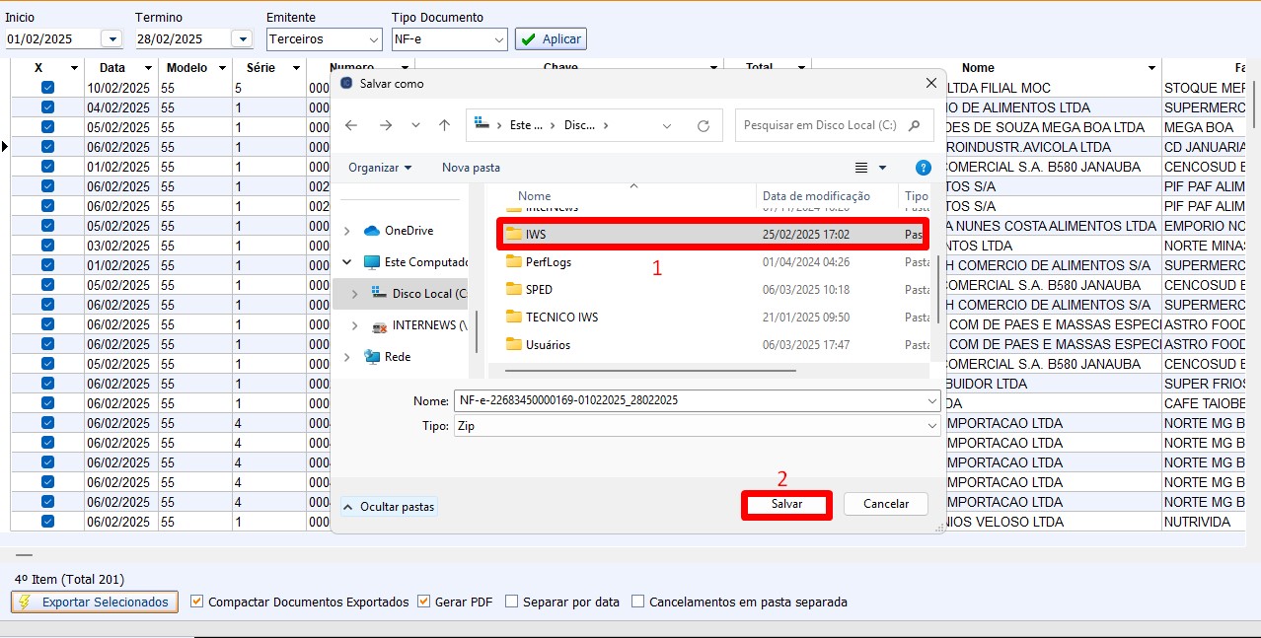Open the Tipo Documento NF-e dropdown
1261x638 pixels.
[x=449, y=39]
